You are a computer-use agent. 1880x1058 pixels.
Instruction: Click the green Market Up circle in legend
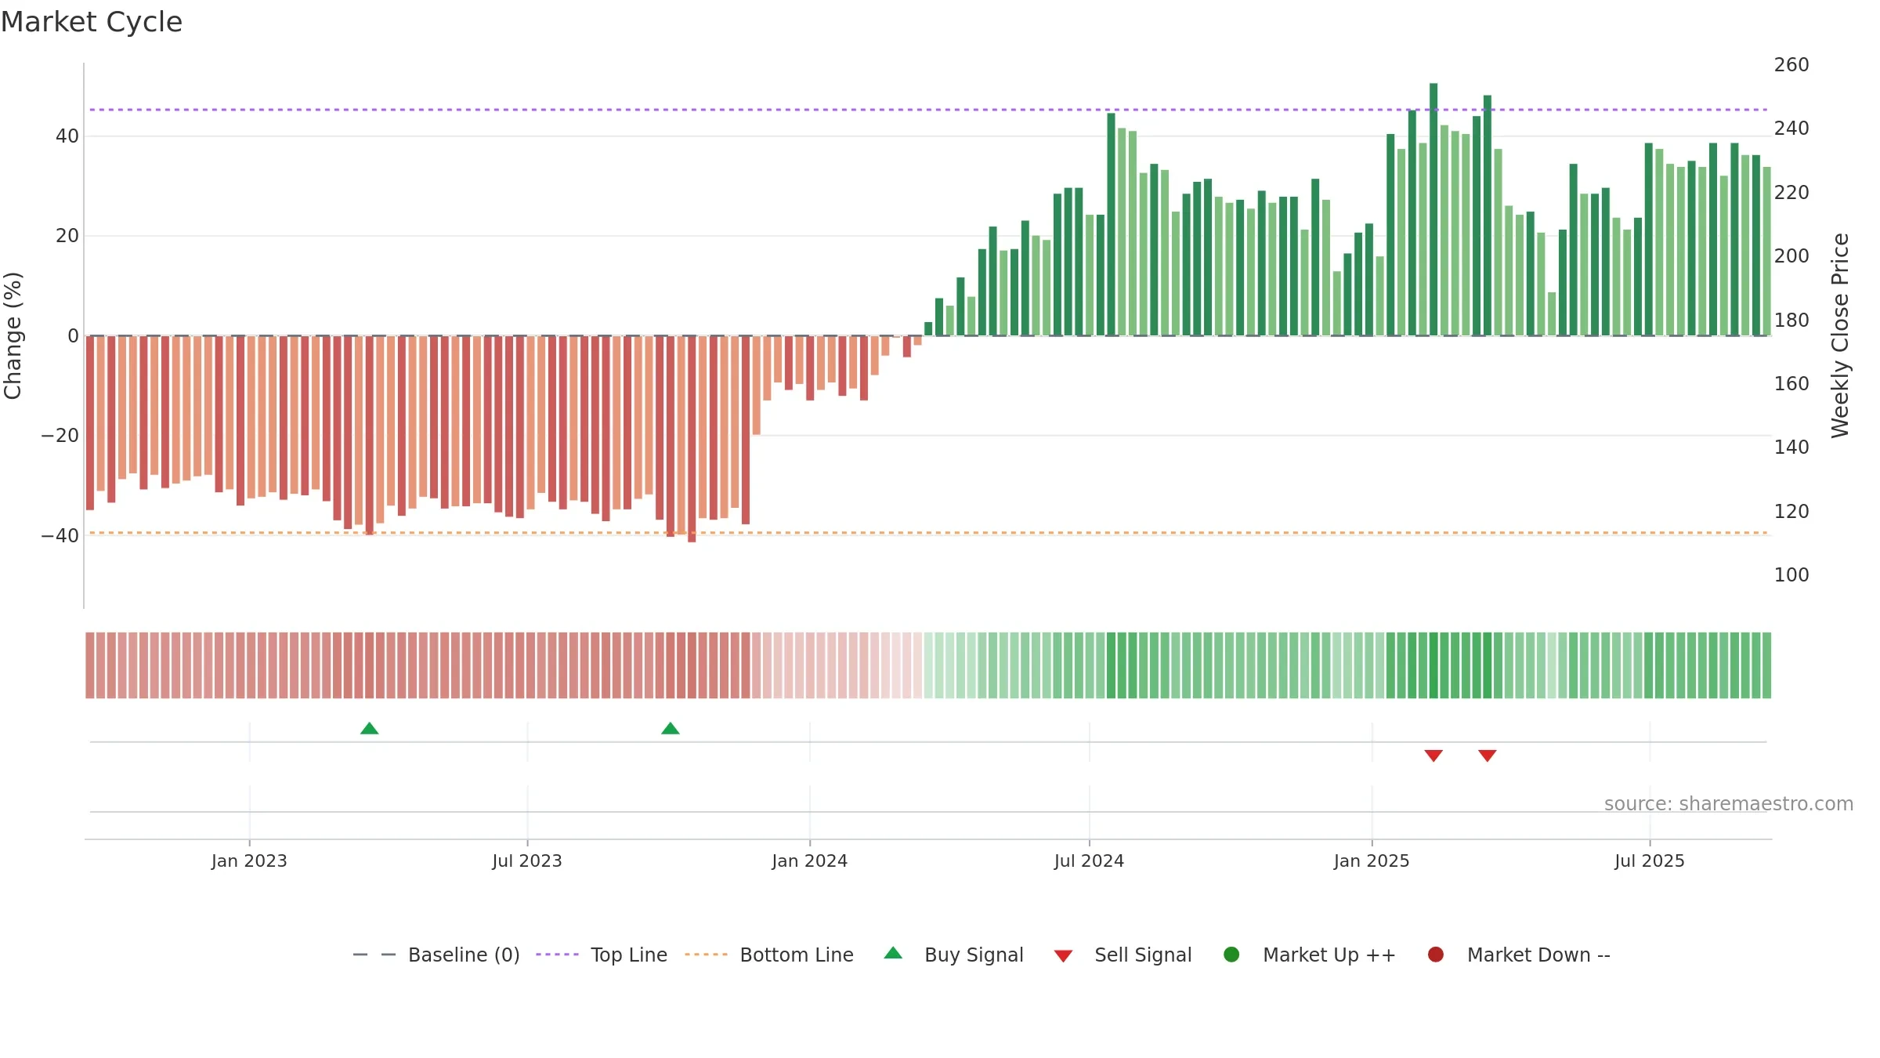tap(1231, 955)
